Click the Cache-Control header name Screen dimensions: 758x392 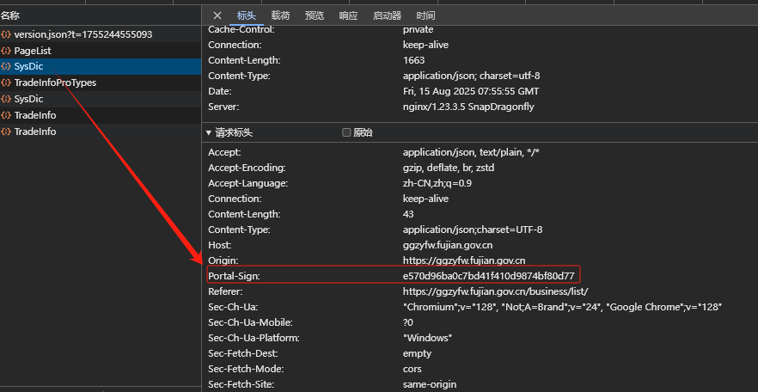241,29
